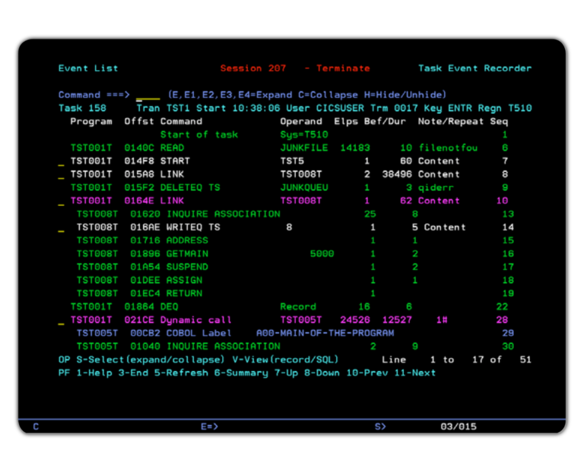
Task: Click 'COBOL Label' command
Action: pos(199,333)
